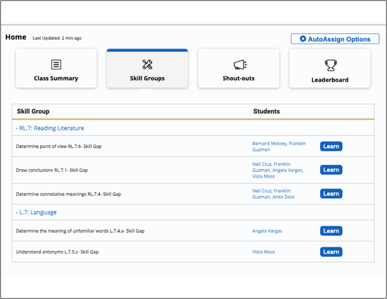
Task: Select Determine point of view RL.7.6- Skill Gap text
Action: (x=59, y=146)
